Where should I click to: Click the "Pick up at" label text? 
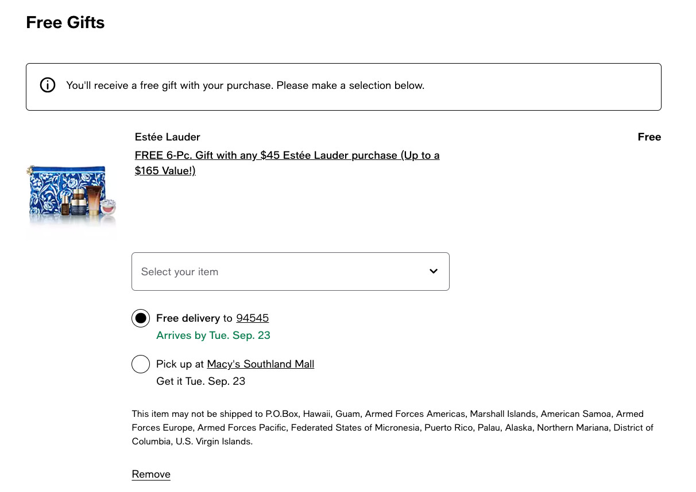[x=180, y=364]
